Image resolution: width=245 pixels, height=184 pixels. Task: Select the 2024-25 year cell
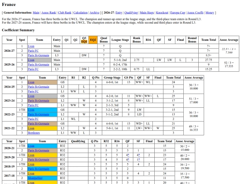10,87
